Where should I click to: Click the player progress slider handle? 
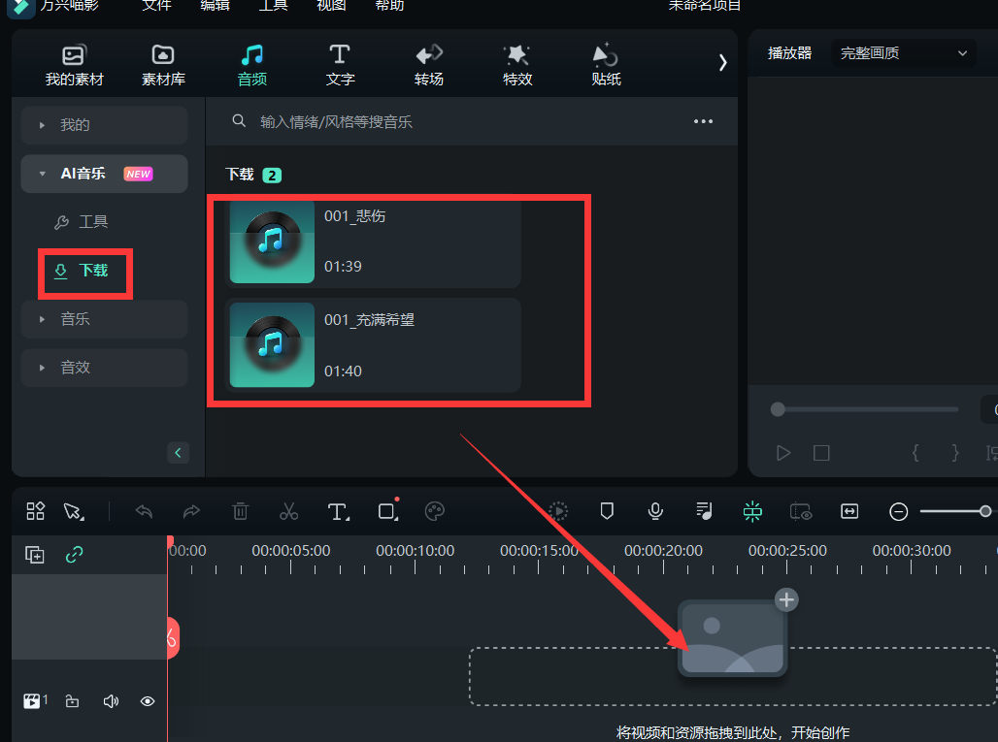[x=778, y=409]
